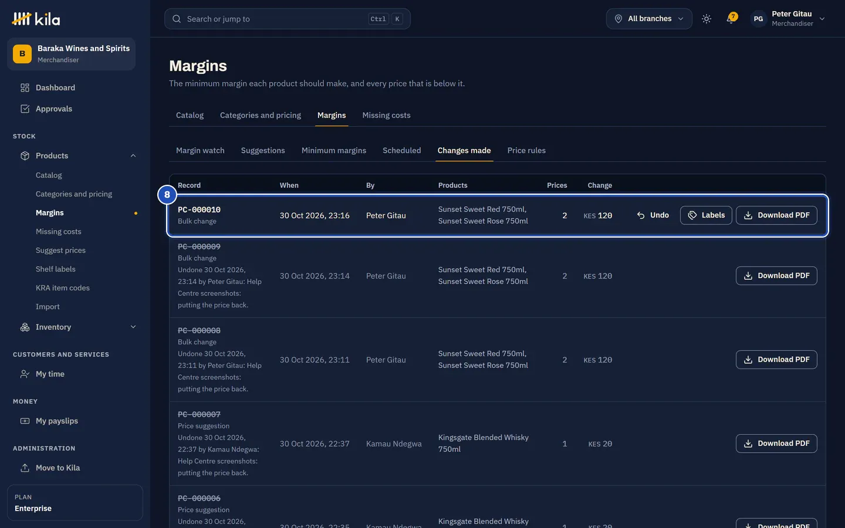Viewport: 845px width, 528px height.
Task: Click the Enterprise plan card
Action: (x=75, y=503)
